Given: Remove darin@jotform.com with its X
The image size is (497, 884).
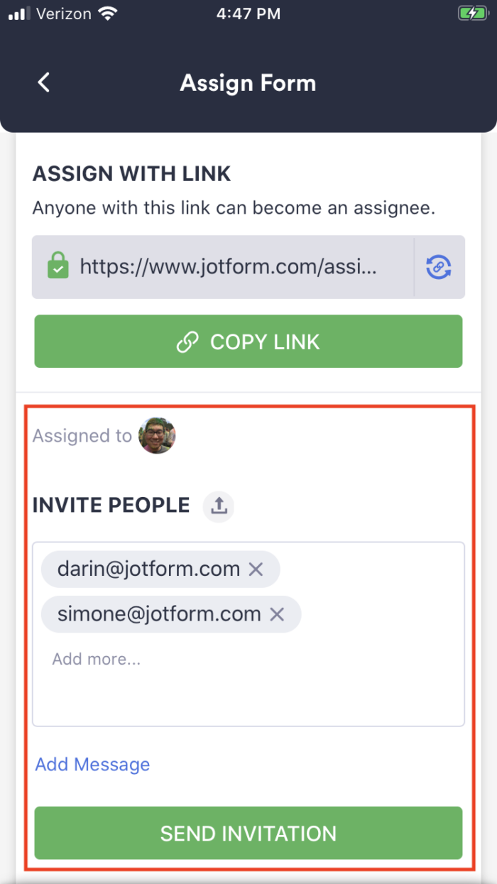Looking at the screenshot, I should click(x=256, y=569).
